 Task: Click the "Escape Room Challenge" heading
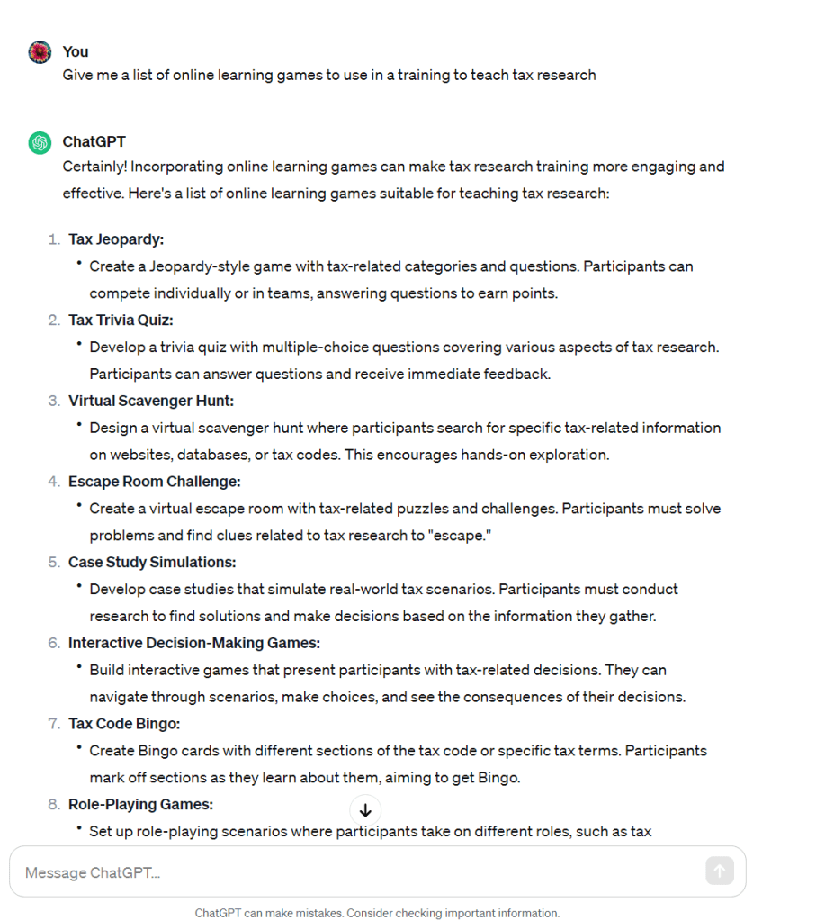tap(154, 482)
